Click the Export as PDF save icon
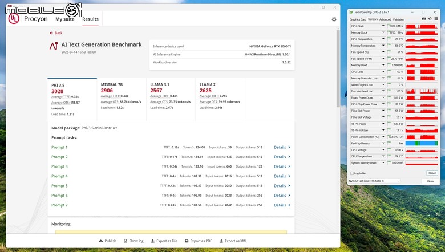 tap(187, 241)
